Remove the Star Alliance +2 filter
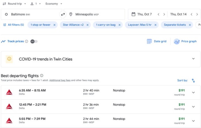 coord(88,25)
